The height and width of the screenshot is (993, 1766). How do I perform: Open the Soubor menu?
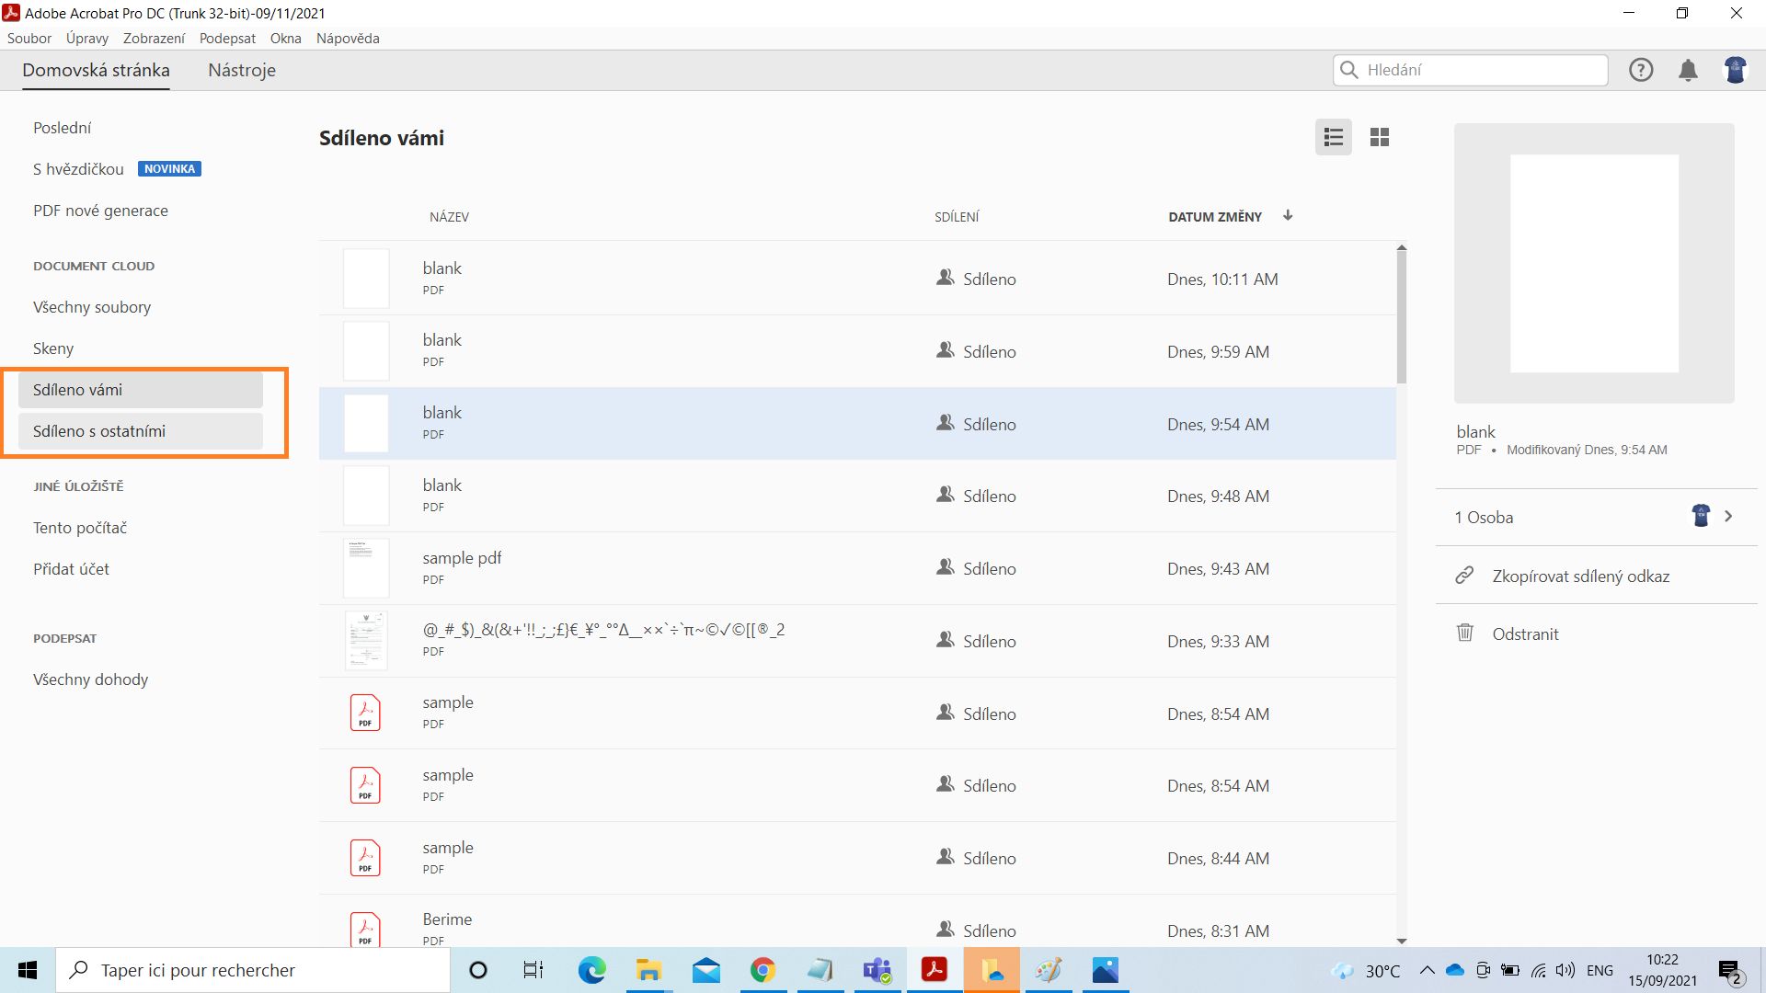pyautogui.click(x=29, y=39)
